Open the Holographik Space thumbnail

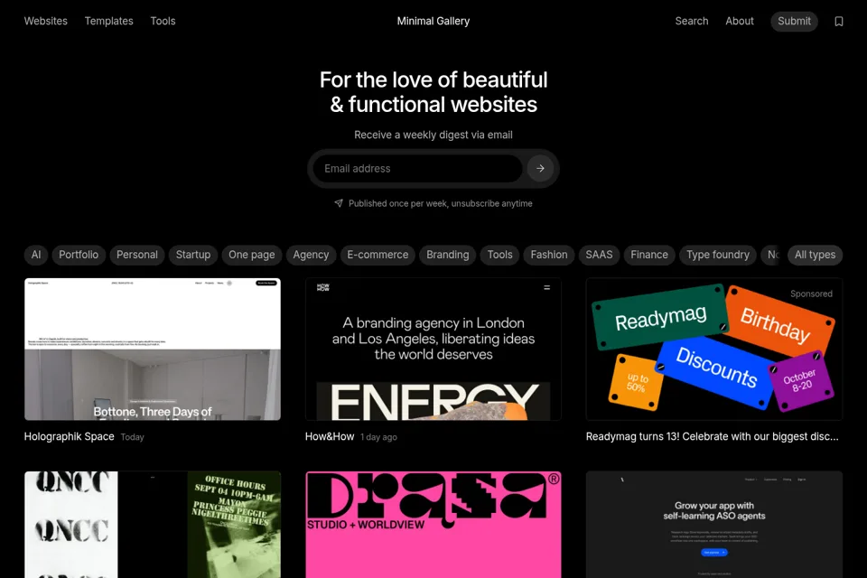click(x=153, y=349)
